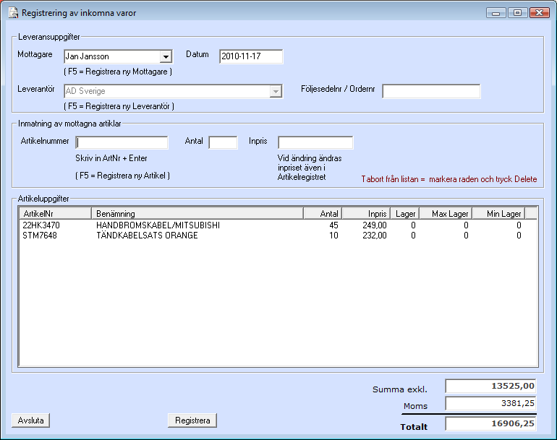Click the Datum field showing 2010-11-17
Viewport: 557px width, 440px height.
tap(251, 56)
